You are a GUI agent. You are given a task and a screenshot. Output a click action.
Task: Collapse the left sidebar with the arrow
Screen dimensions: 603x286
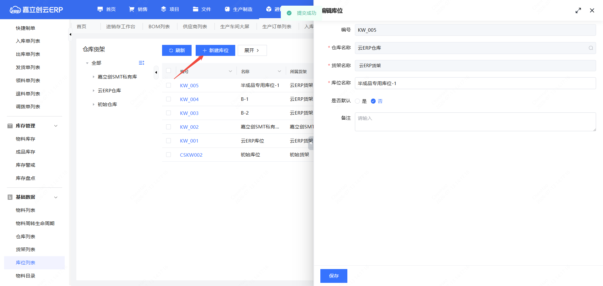70,35
